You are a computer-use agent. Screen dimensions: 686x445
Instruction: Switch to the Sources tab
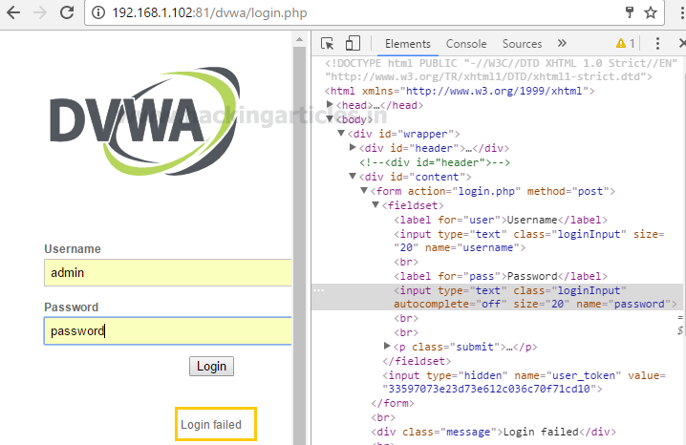[x=522, y=44]
